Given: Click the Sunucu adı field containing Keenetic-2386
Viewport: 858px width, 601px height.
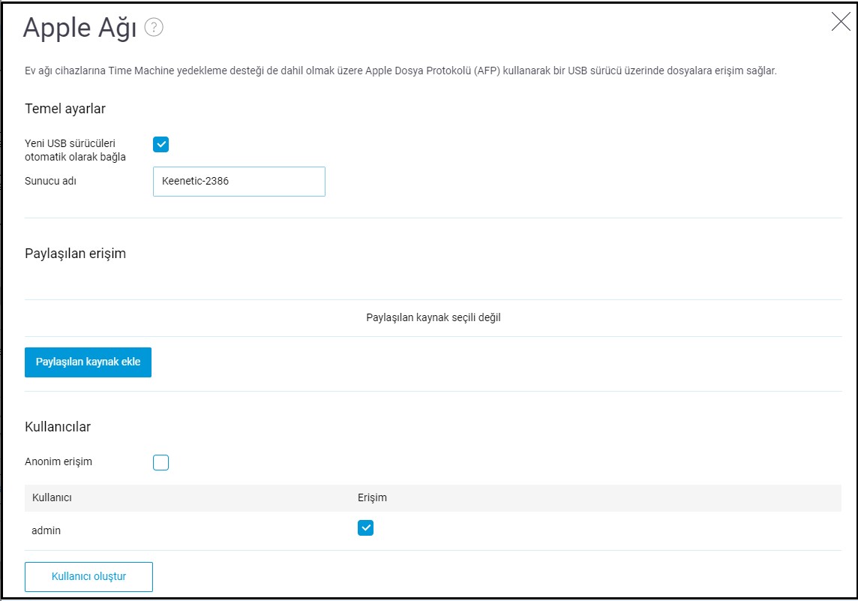Looking at the screenshot, I should pos(238,182).
